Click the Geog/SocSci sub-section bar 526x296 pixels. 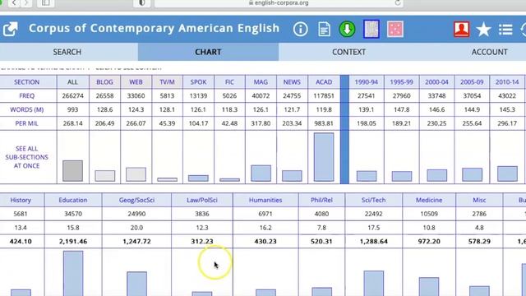137,284
